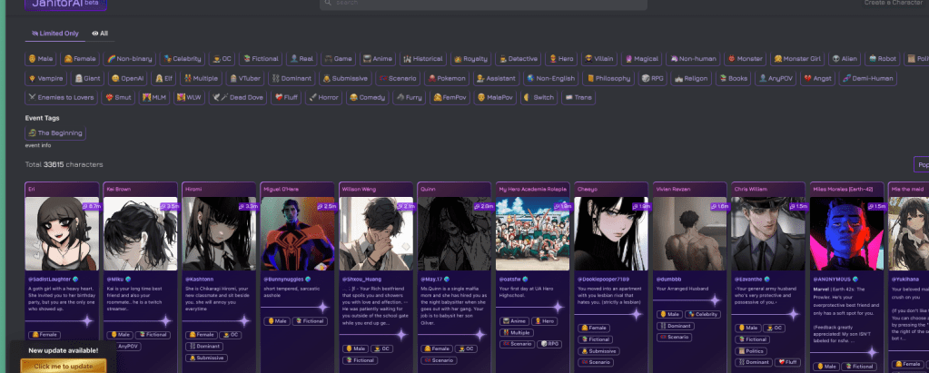Toggle The Beginning event tag
Viewport: 929px width, 373px height.
coord(55,133)
